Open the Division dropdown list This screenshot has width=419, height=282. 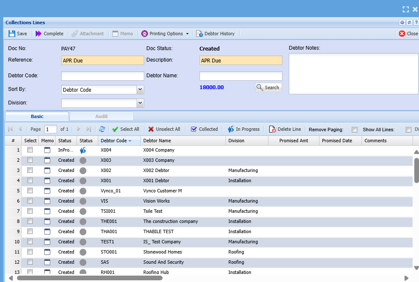tap(140, 103)
